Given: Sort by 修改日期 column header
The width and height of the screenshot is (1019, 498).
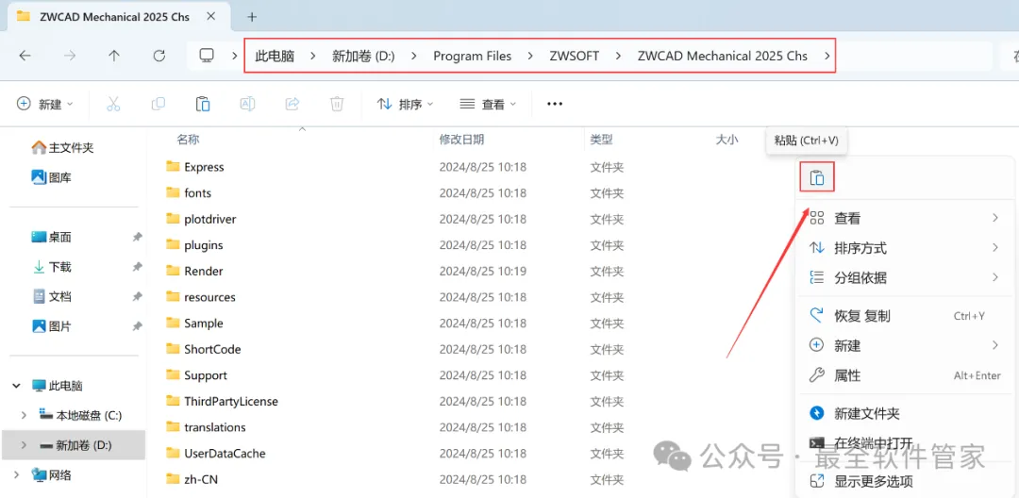Looking at the screenshot, I should pos(461,140).
